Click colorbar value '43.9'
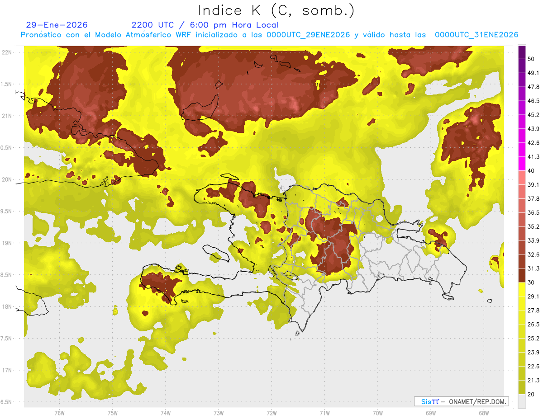The width and height of the screenshot is (543, 419). point(533,129)
